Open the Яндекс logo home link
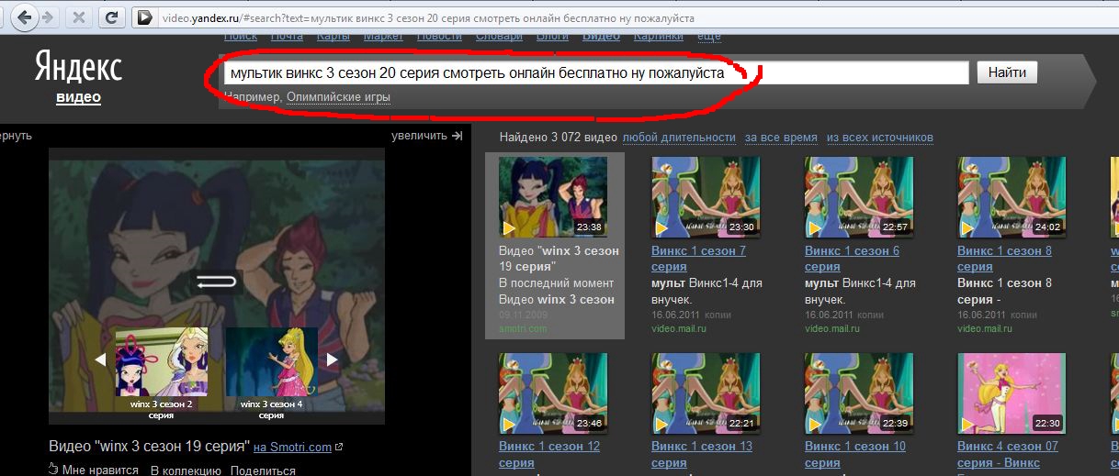Screen dimensions: 1119x476 pyautogui.click(x=78, y=67)
